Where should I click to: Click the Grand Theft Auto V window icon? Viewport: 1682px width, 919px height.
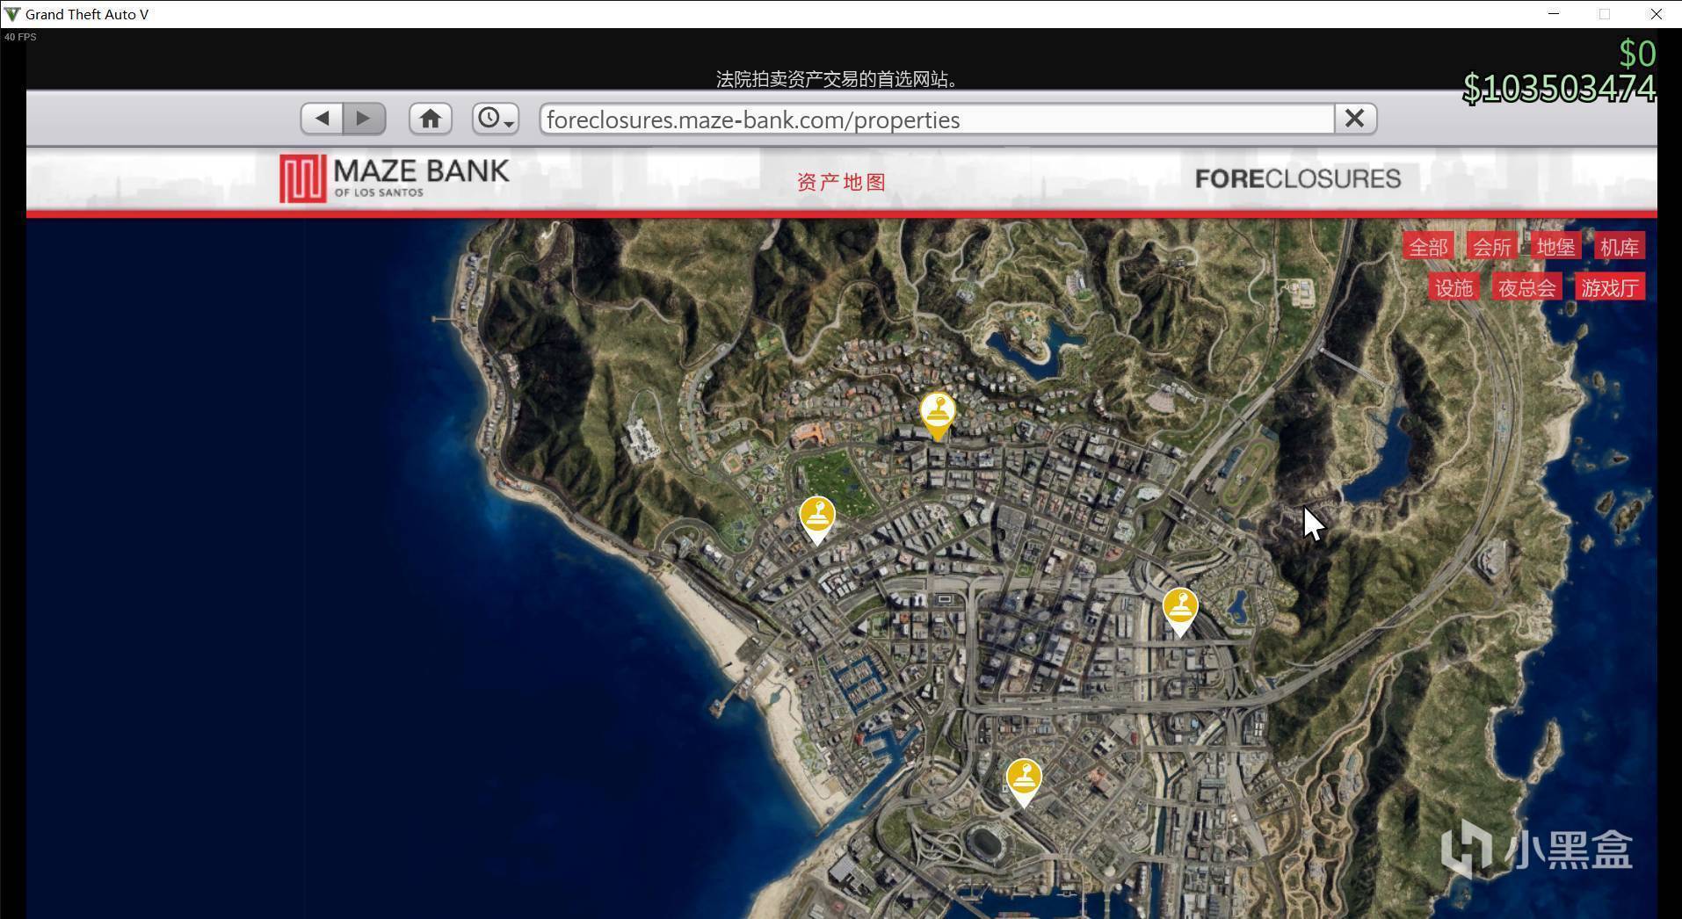(12, 14)
